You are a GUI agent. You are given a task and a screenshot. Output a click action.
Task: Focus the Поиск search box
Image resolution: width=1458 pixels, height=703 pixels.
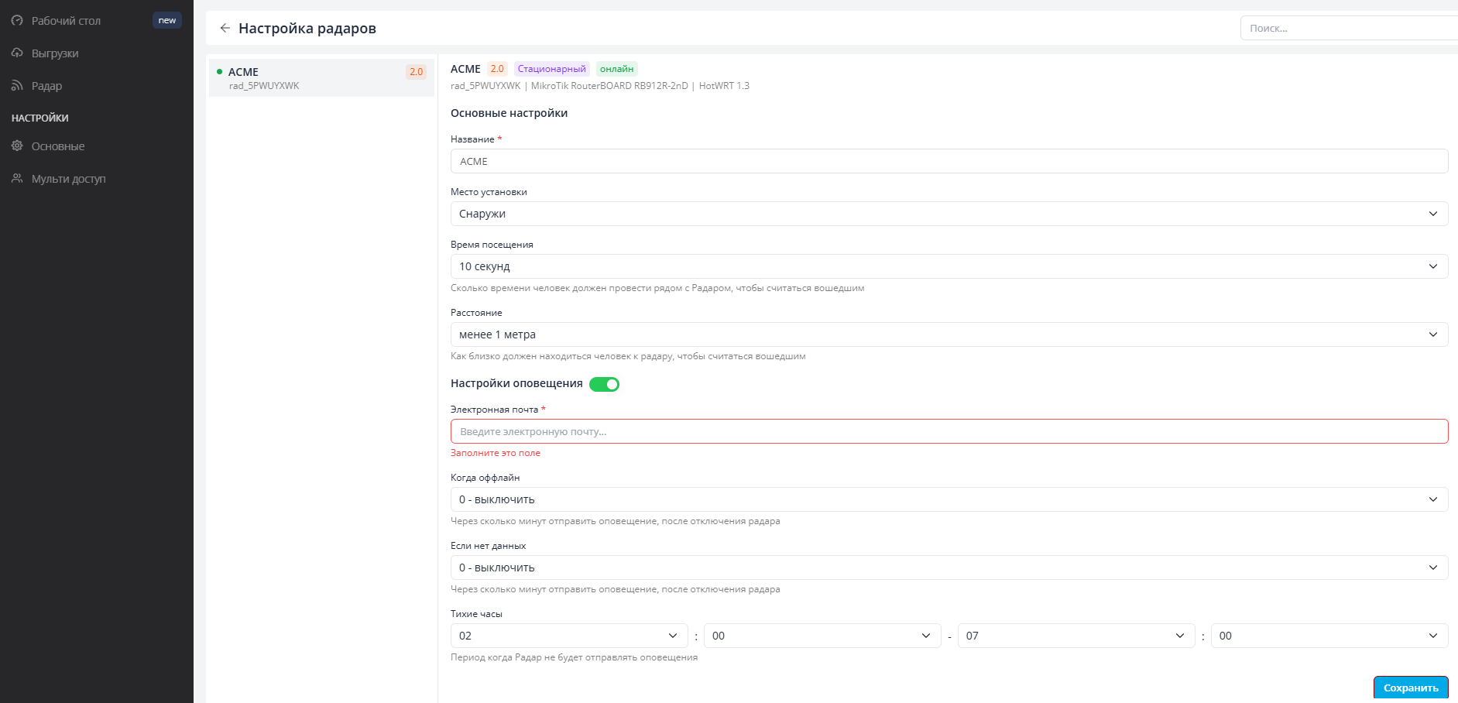pos(1349,28)
